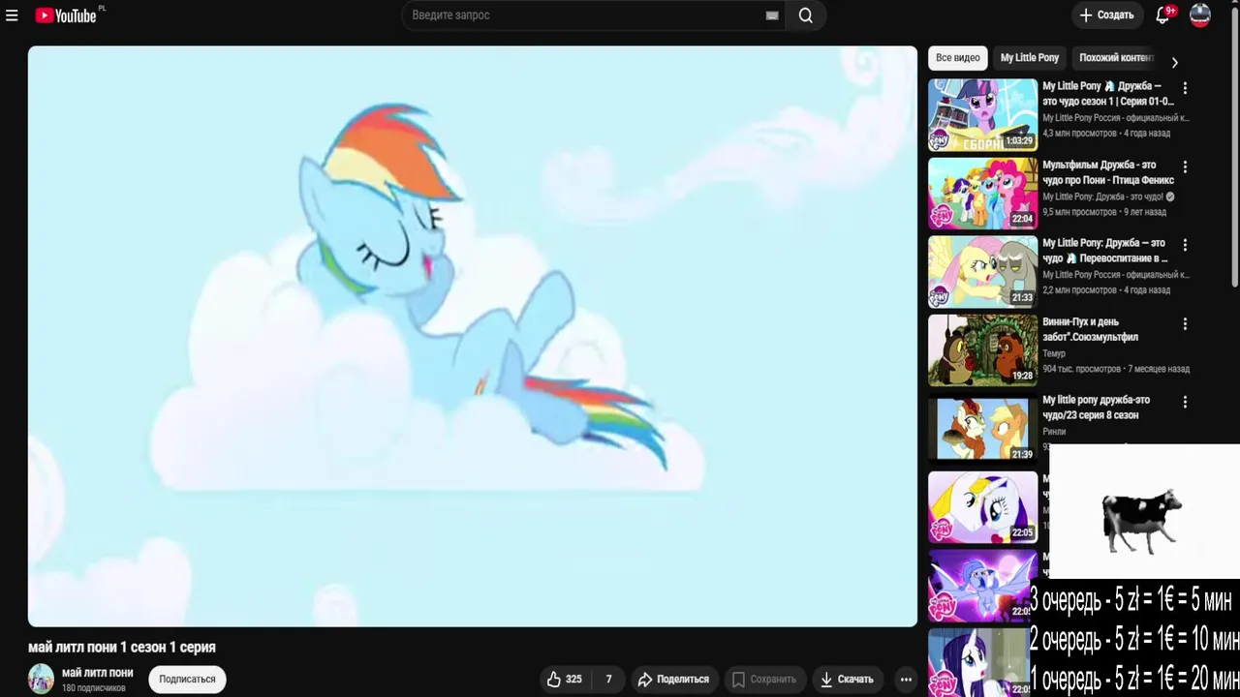Click '180 подписчиков' text
This screenshot has height=697, width=1240.
pos(94,688)
